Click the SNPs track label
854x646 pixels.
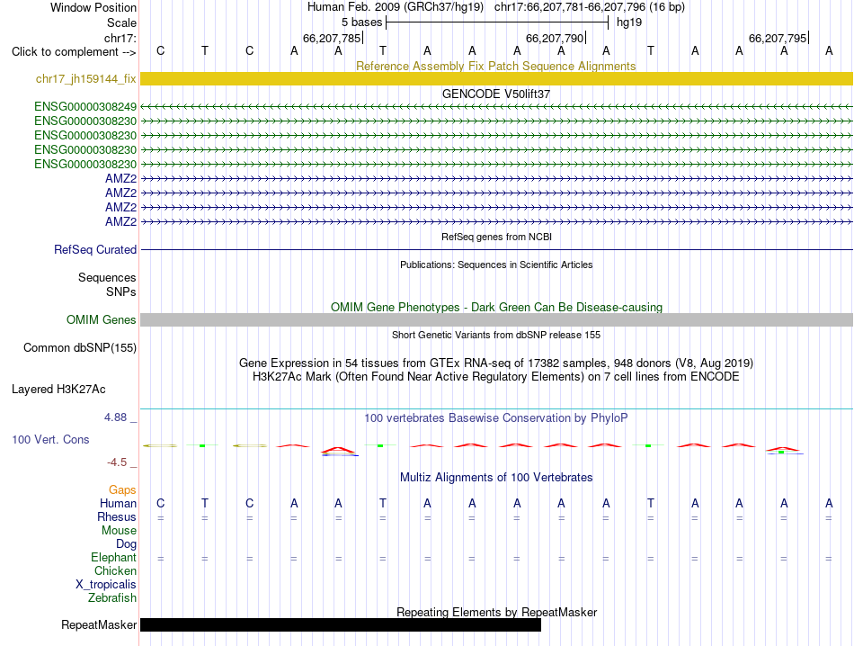coord(121,292)
